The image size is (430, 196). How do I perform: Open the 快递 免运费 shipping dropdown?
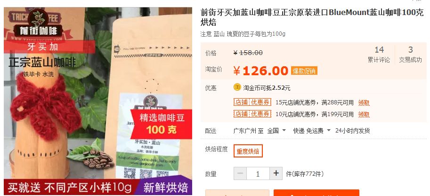[x=312, y=131]
